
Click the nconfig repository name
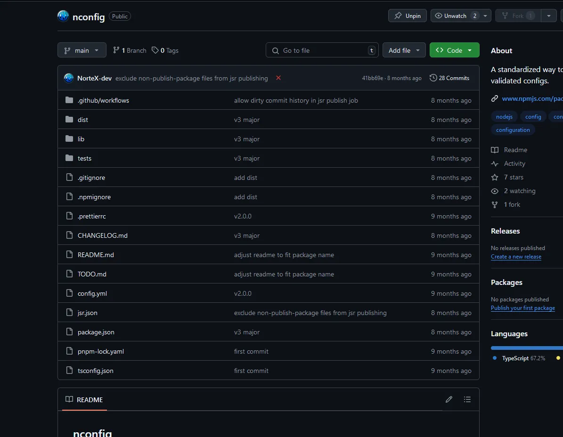coord(88,16)
